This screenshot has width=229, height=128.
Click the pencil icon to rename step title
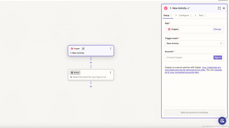(x=188, y=8)
